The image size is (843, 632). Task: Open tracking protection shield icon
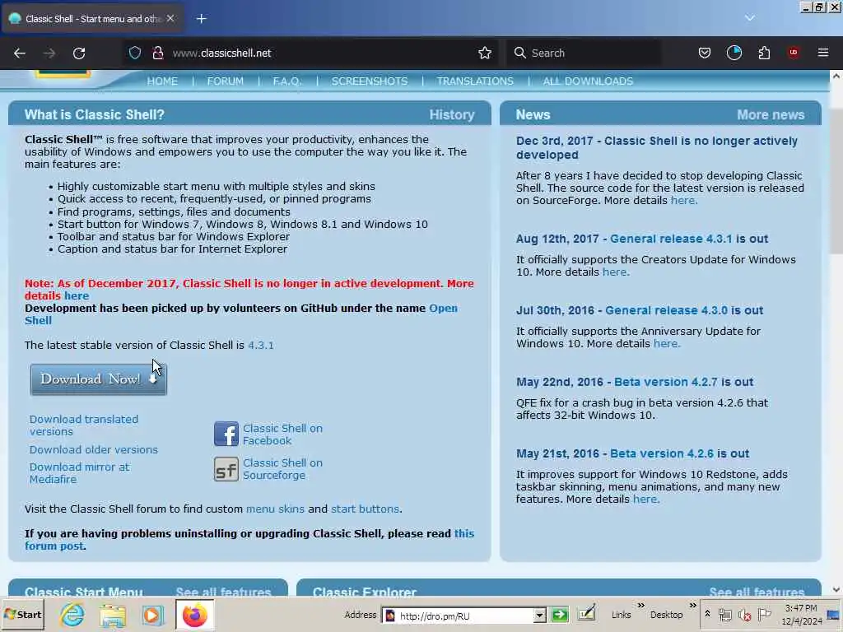tap(135, 53)
